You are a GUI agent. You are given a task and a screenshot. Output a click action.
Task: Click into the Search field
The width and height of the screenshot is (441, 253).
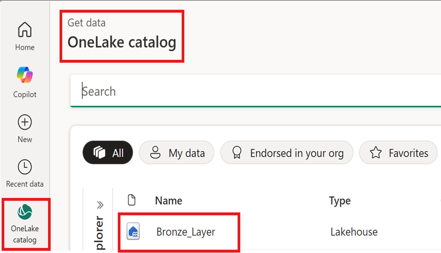tap(255, 91)
